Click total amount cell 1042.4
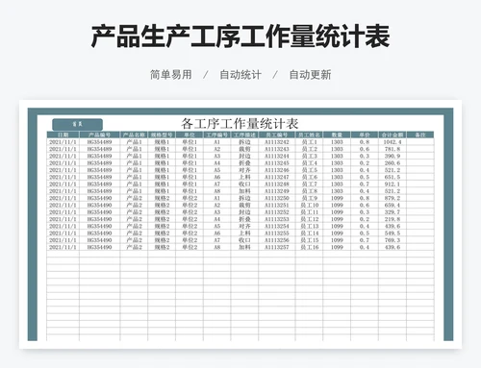 tap(392, 142)
